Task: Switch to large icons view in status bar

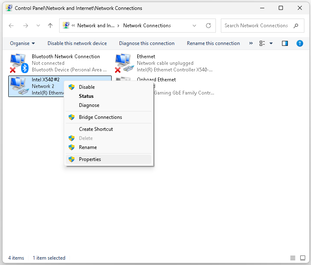Action: 304,258
